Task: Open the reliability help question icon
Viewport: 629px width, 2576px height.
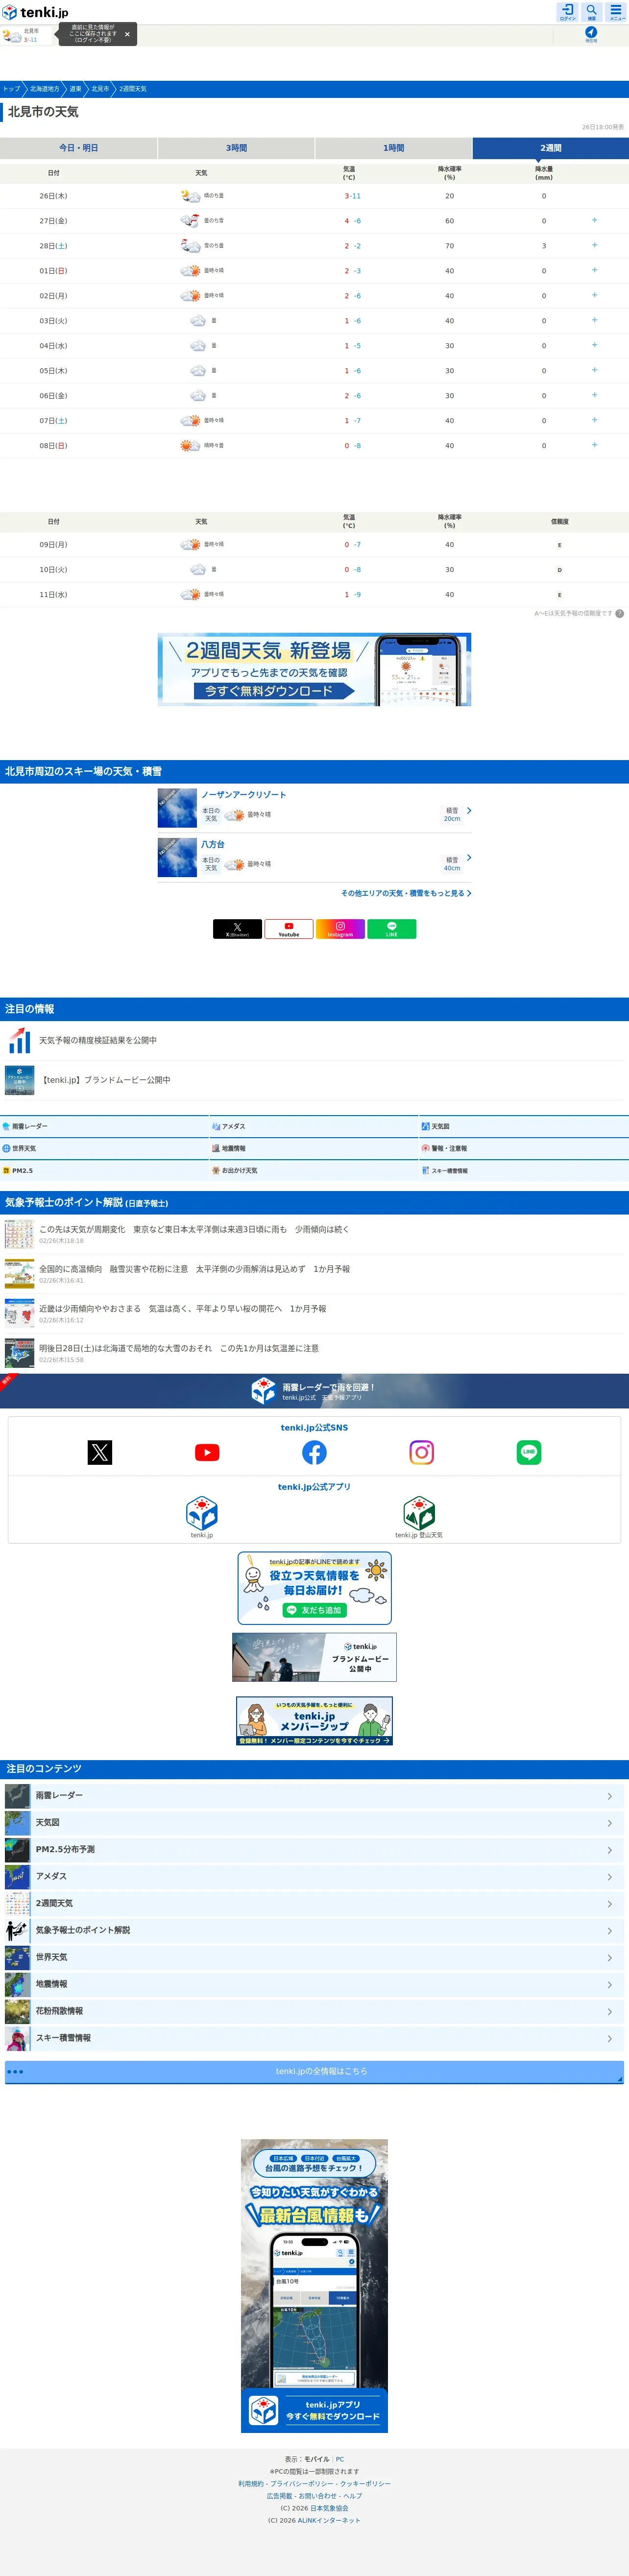Action: point(619,613)
